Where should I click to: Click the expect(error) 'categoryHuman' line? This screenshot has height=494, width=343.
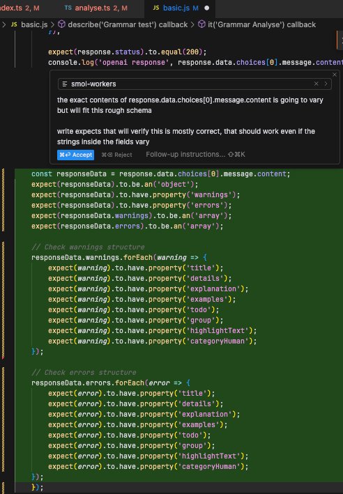[148, 466]
